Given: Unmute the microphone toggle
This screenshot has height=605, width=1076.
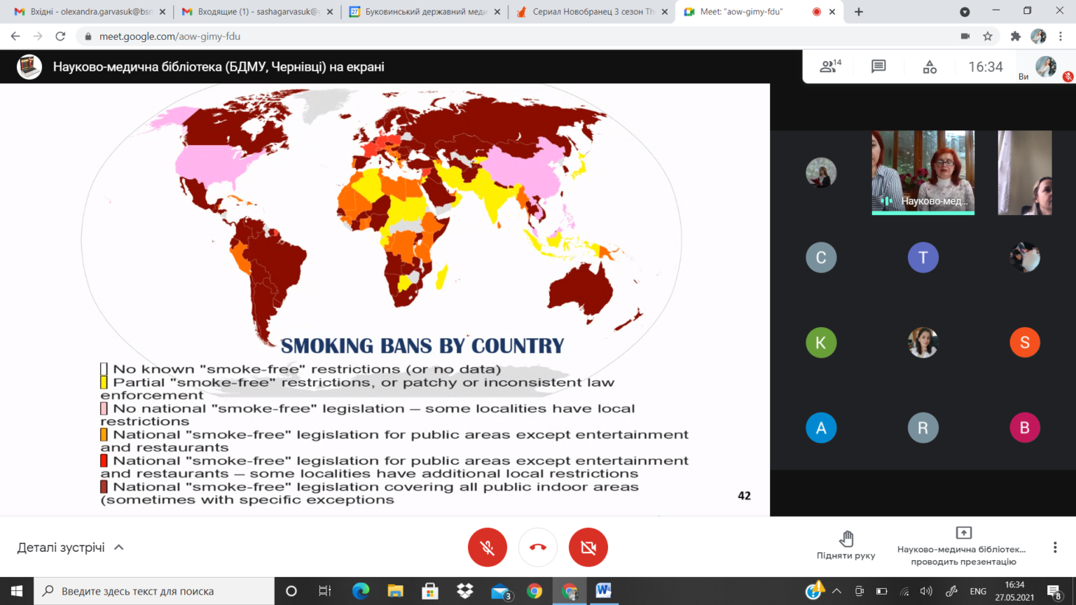Looking at the screenshot, I should pos(488,548).
